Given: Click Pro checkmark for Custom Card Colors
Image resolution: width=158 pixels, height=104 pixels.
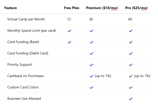Looking at the screenshot, I should (131, 87).
